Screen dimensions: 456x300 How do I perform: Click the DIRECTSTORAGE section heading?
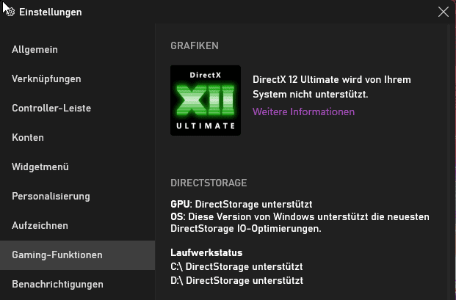[209, 183]
